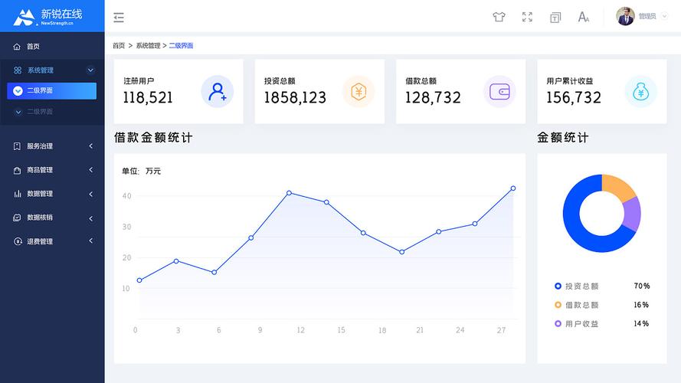The height and width of the screenshot is (383, 681).
Task: Expand the 数据核销 chevron
Action: pyautogui.click(x=90, y=218)
